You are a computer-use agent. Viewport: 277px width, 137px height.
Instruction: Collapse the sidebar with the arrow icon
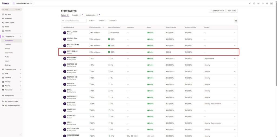20,134
